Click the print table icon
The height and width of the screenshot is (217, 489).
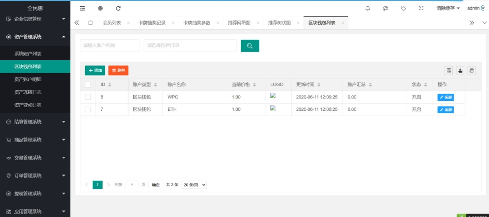click(472, 70)
